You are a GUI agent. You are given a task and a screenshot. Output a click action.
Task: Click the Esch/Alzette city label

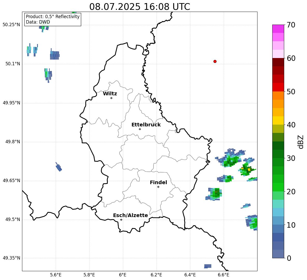tap(130, 215)
